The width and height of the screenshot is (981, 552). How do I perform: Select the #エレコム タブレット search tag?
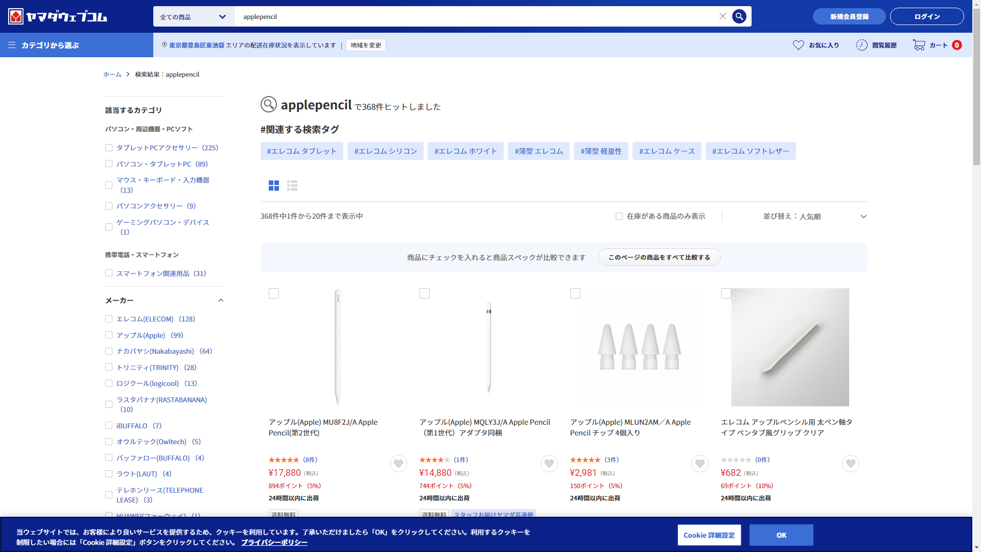tap(301, 151)
